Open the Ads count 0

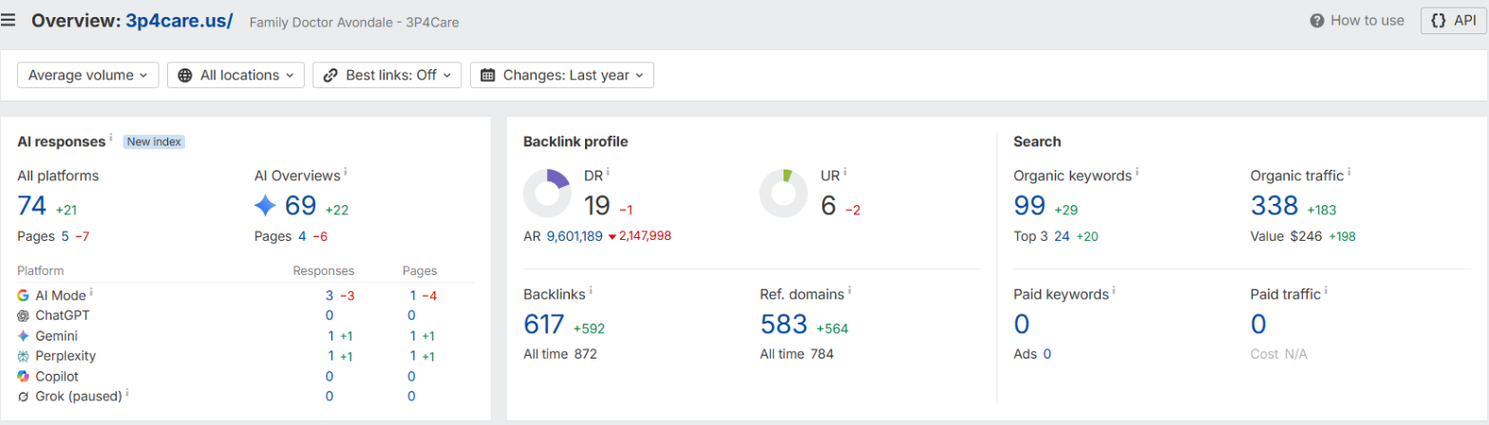1047,354
